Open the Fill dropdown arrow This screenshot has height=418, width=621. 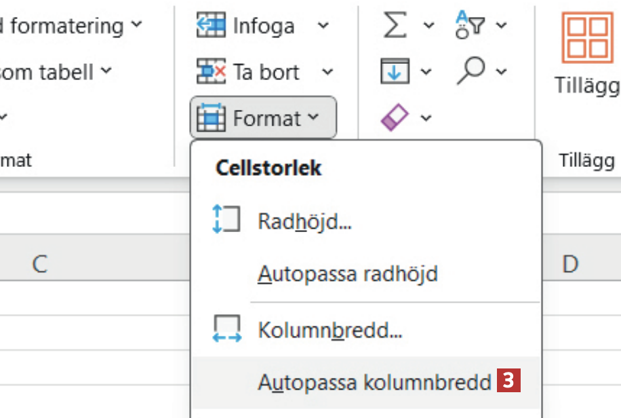pyautogui.click(x=426, y=71)
